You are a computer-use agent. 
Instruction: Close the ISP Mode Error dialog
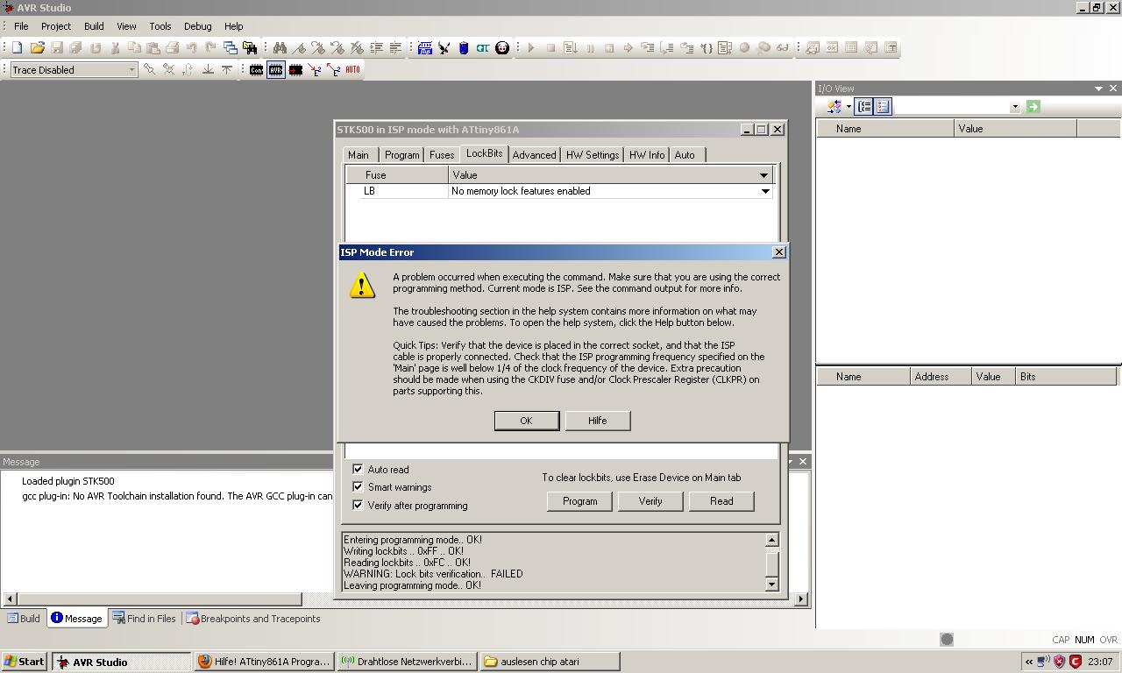778,252
